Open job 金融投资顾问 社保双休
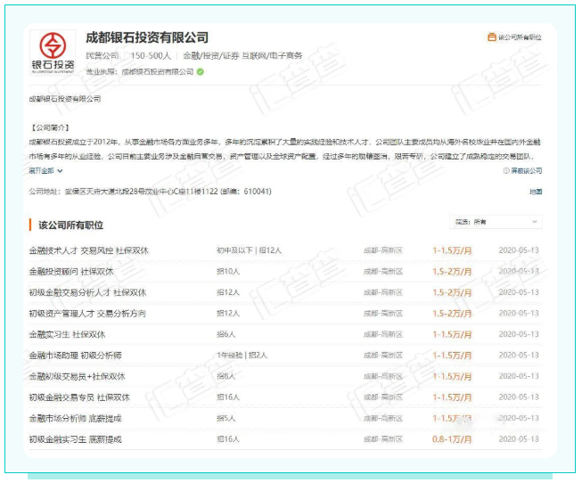The image size is (582, 483). pyautogui.click(x=71, y=272)
